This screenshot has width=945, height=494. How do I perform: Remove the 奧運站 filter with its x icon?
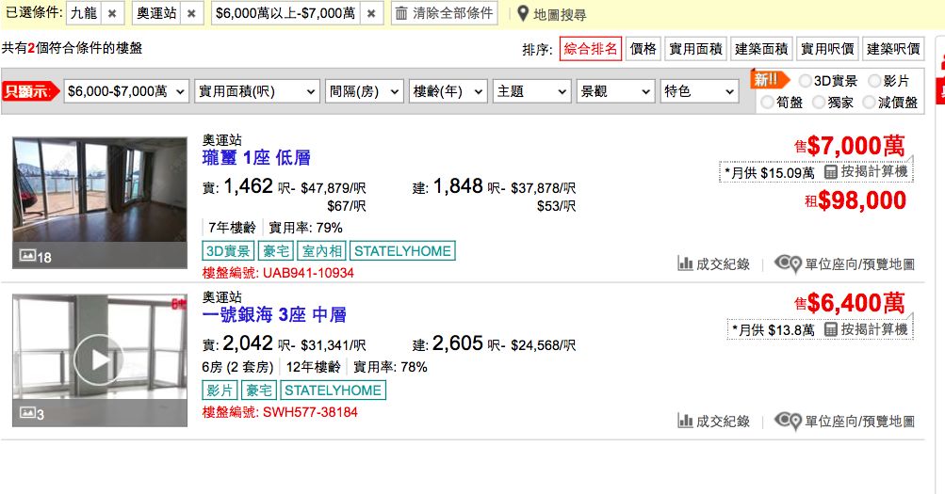tap(191, 13)
